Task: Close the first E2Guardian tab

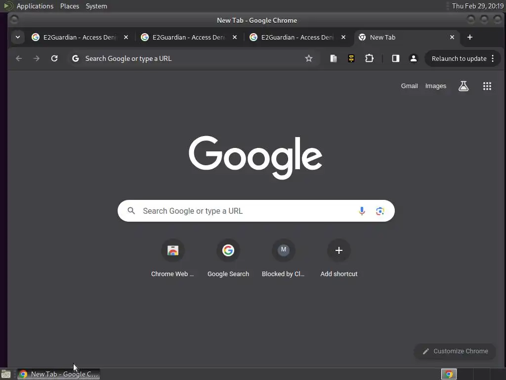Action: point(126,37)
